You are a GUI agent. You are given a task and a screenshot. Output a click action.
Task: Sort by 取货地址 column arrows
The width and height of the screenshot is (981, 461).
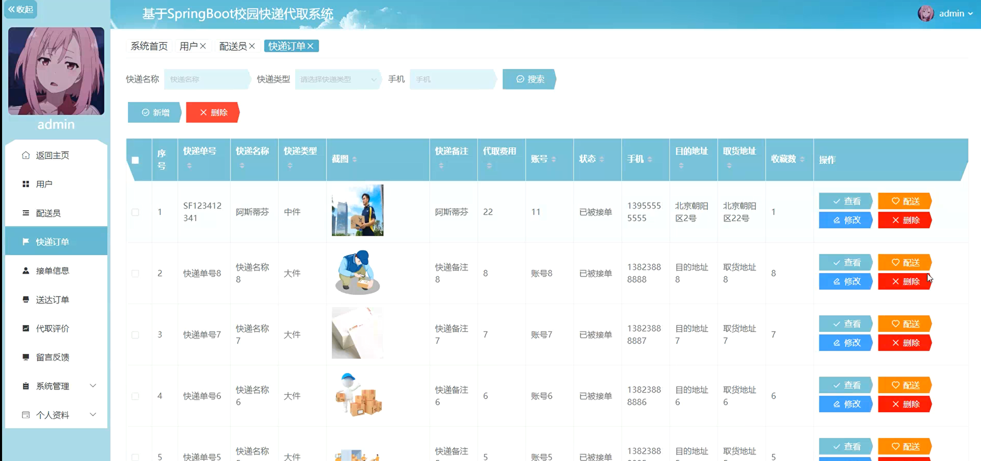pos(729,166)
